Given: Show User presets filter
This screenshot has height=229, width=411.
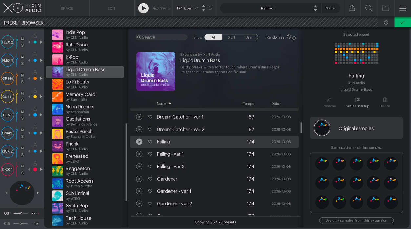Looking at the screenshot, I should click(249, 37).
